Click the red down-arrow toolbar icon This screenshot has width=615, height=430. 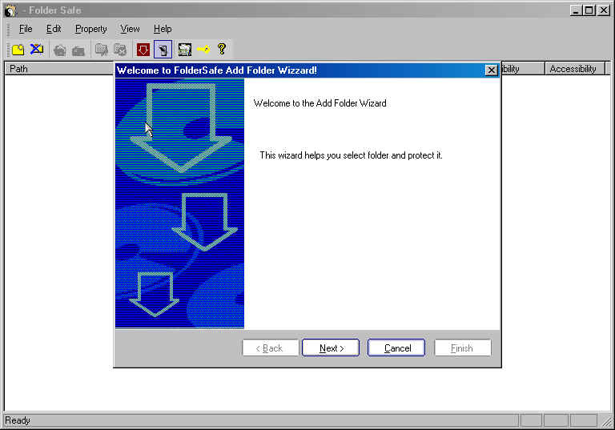tap(143, 50)
